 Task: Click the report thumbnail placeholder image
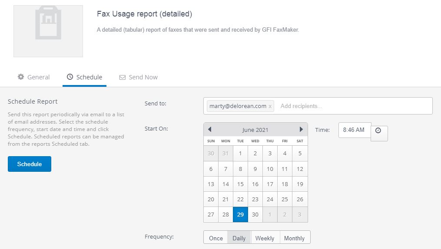[48, 31]
